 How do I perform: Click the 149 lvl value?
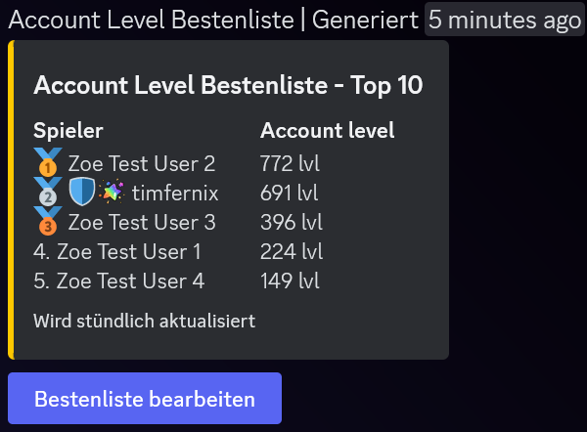click(290, 281)
